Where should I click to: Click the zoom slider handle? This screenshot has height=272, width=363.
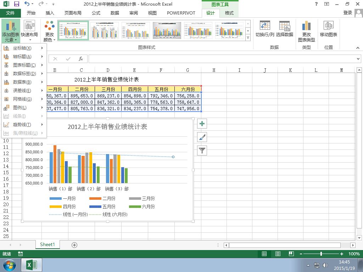tap(321, 254)
